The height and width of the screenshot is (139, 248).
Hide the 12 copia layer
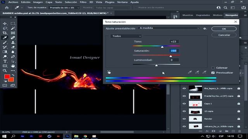[x=184, y=111]
